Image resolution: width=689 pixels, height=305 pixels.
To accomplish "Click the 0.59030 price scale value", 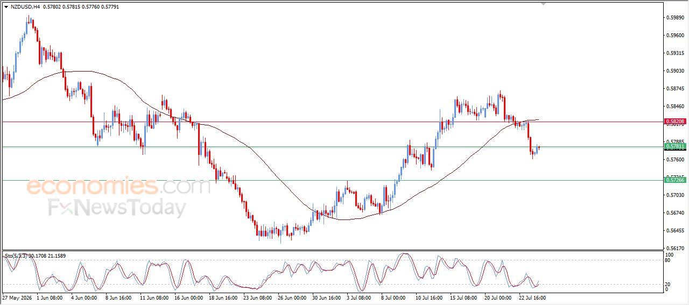I will pyautogui.click(x=676, y=71).
